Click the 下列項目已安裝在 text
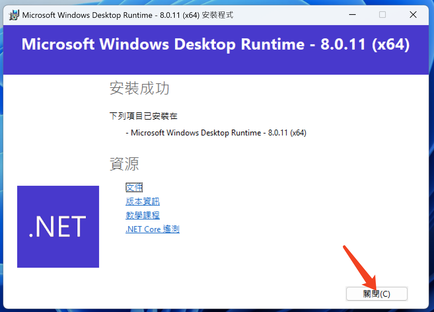Screen dimensions: 434x312 click(x=144, y=116)
